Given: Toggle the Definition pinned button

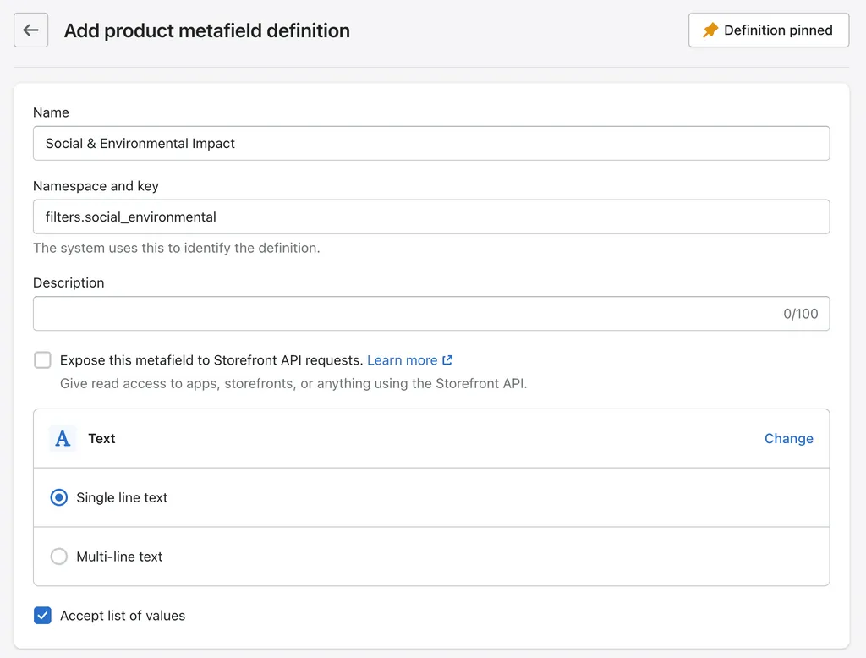Looking at the screenshot, I should pos(768,30).
